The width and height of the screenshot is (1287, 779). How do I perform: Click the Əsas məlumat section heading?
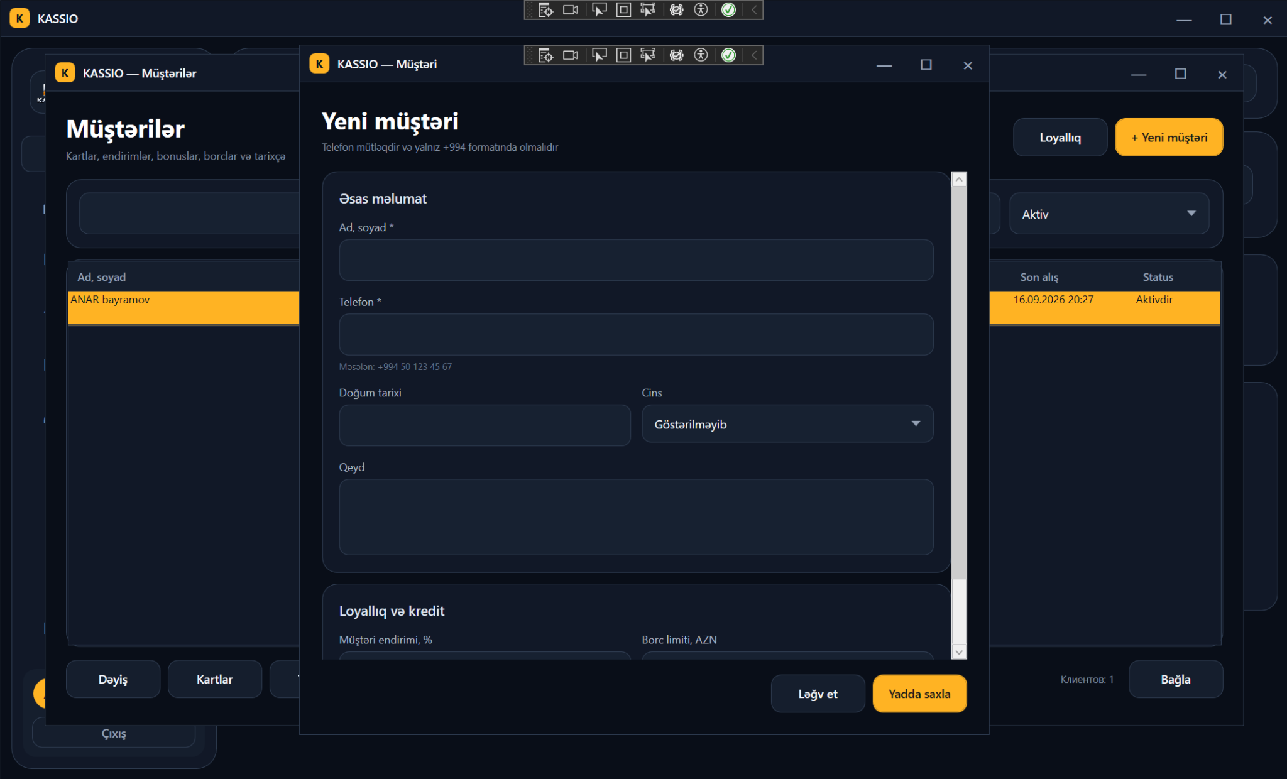(383, 199)
